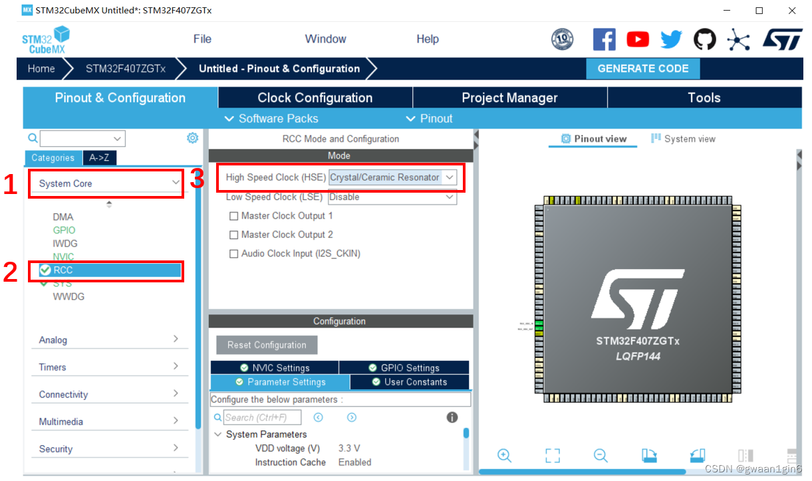
Task: Click the ST community network icon
Action: pyautogui.click(x=738, y=39)
